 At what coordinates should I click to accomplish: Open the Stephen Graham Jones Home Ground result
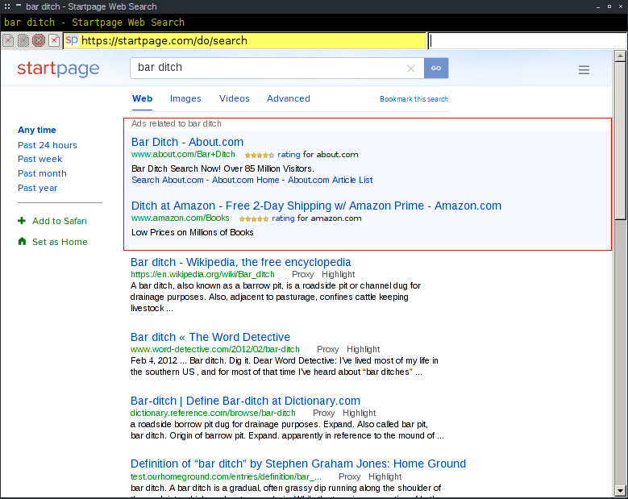298,464
